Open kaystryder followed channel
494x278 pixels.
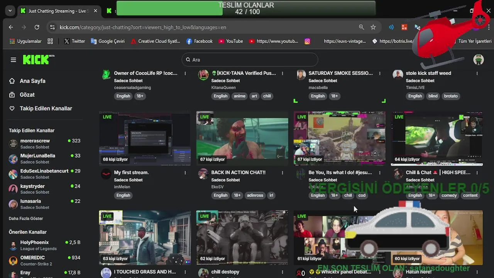point(44,189)
